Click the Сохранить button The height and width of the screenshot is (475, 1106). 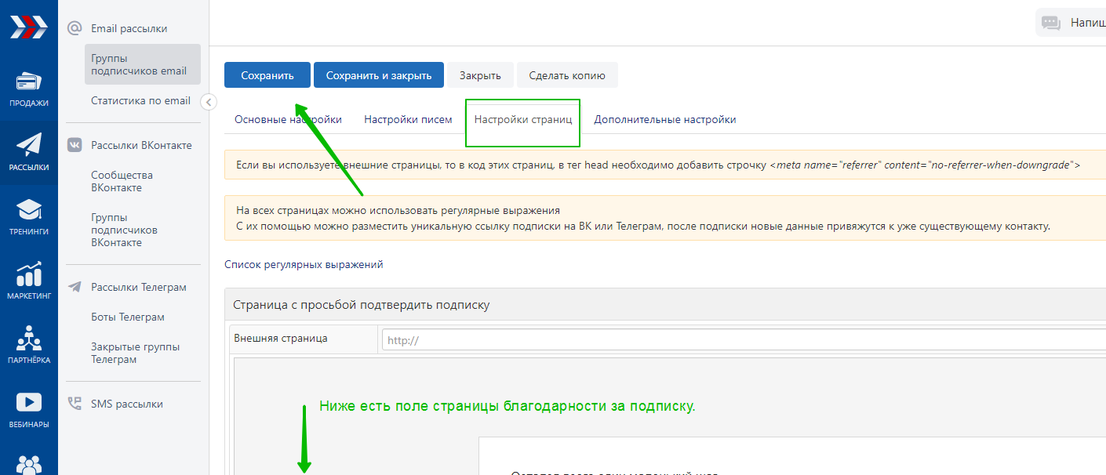[x=267, y=75]
